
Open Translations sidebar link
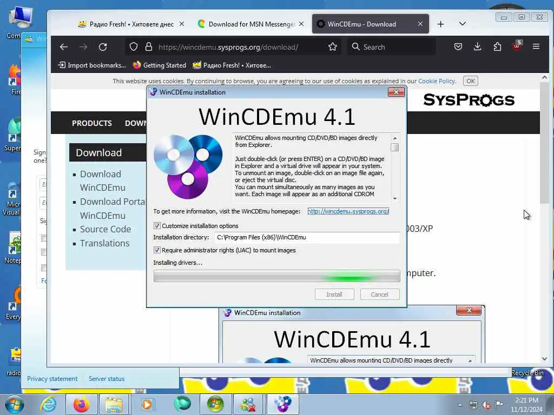(104, 243)
